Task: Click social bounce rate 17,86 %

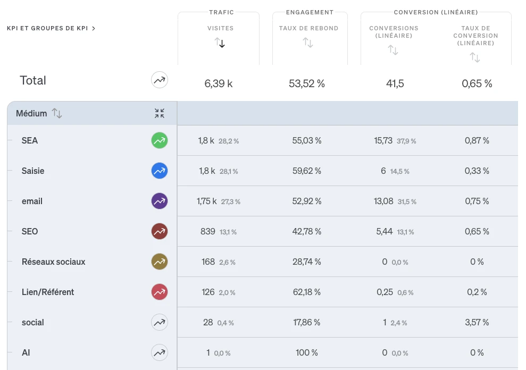Action: 306,322
